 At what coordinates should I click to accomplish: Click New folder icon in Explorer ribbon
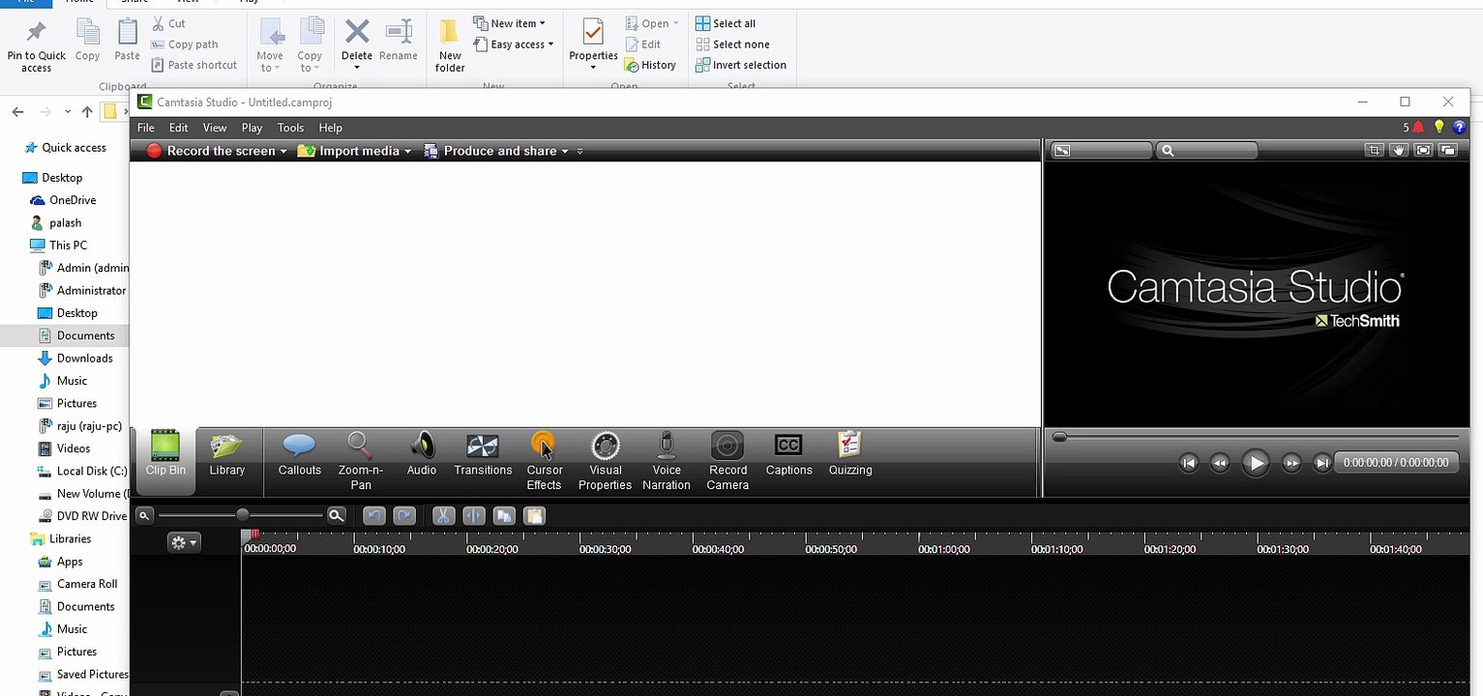[450, 45]
